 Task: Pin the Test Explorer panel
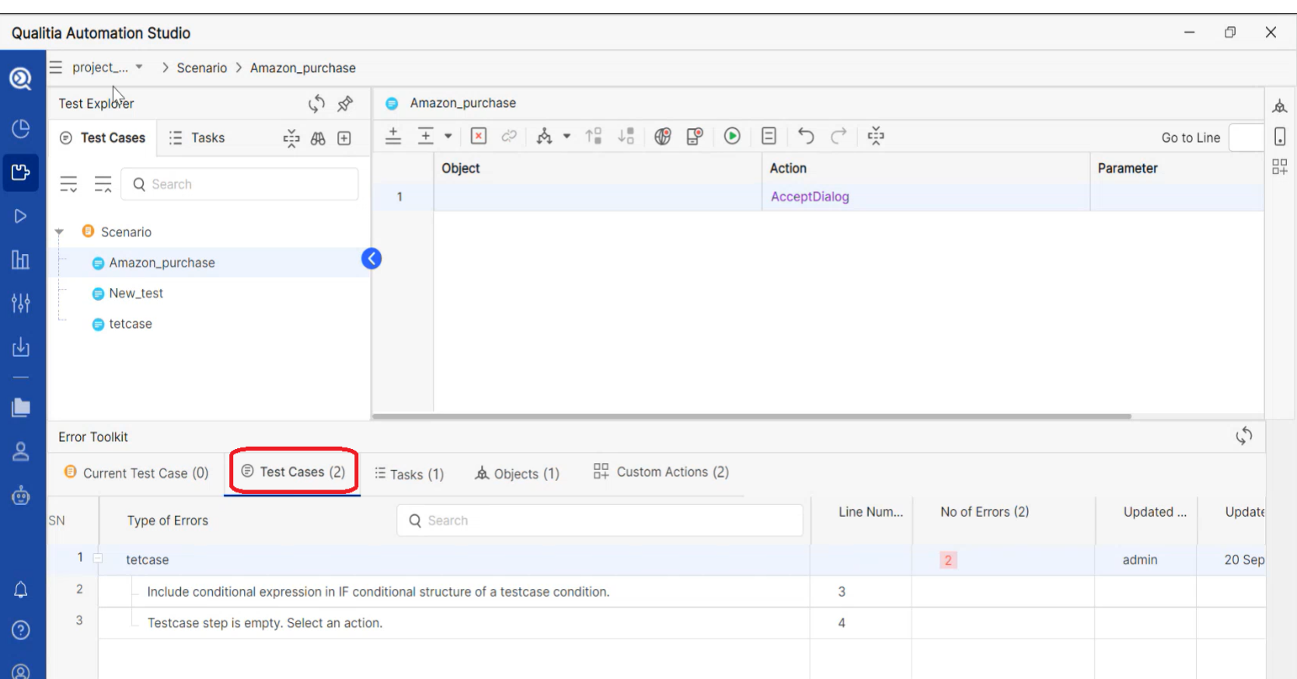click(x=345, y=103)
